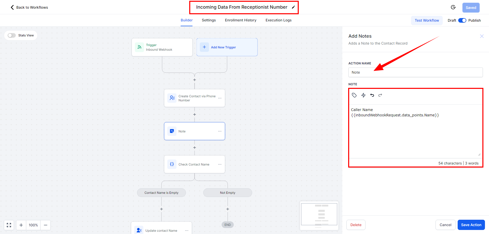Click the Save Action button
The width and height of the screenshot is (489, 234).
pos(471,225)
